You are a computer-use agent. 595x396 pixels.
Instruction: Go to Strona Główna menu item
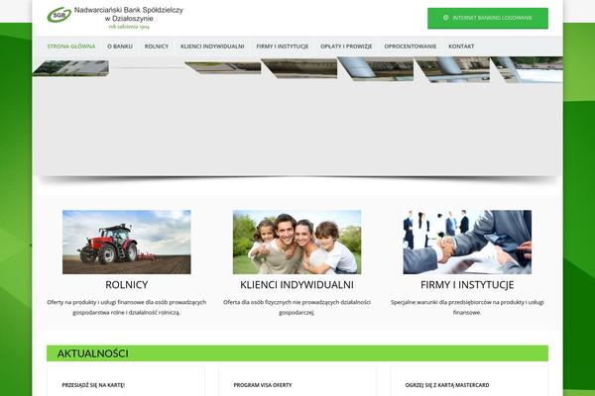click(71, 47)
